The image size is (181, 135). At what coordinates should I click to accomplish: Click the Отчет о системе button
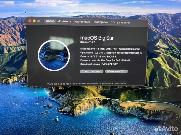[92, 71]
